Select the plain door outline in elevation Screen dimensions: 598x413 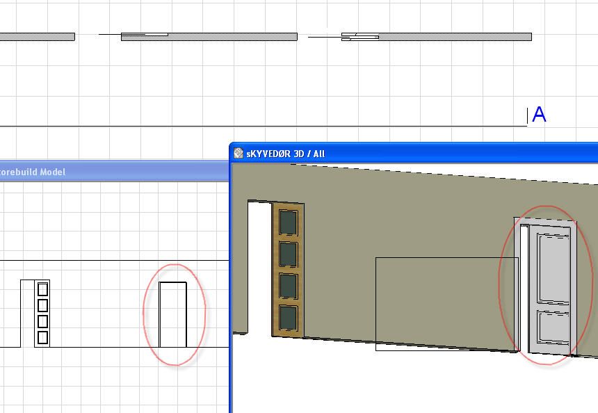click(x=172, y=314)
